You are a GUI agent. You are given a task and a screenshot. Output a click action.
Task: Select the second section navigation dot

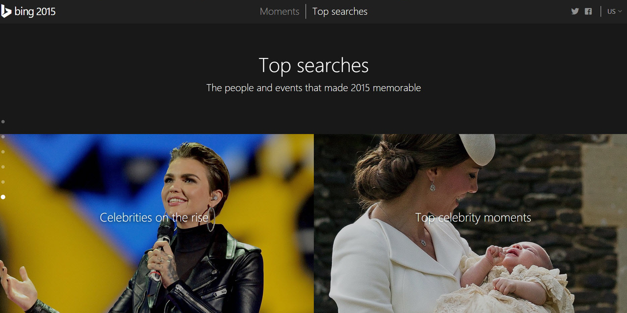pos(3,137)
